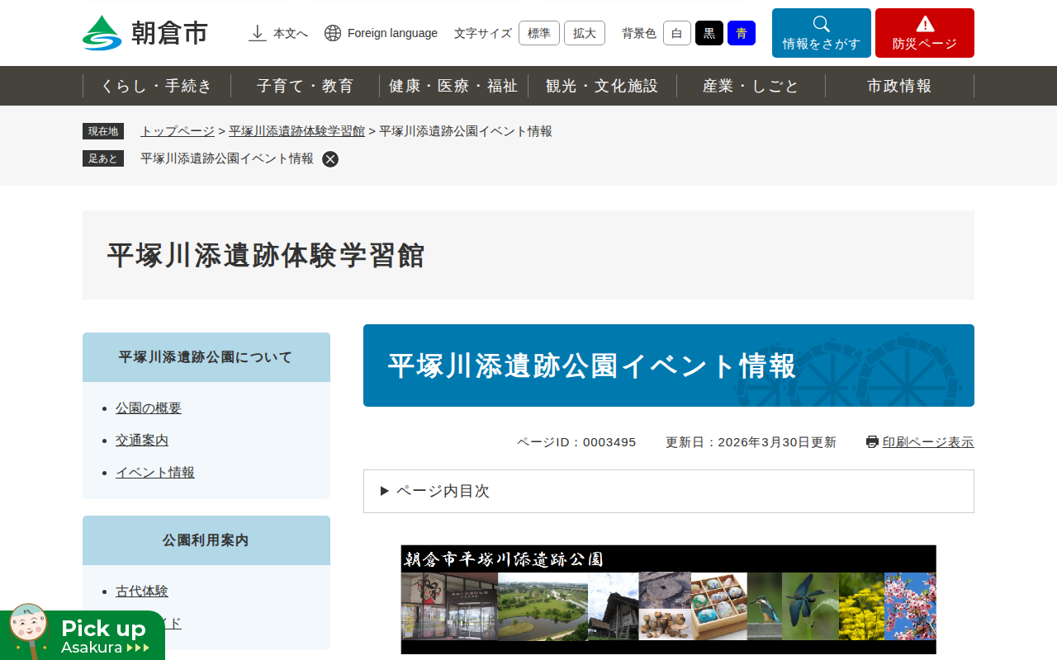This screenshot has width=1057, height=660.
Task: Select the black 黒 background swatch
Action: pos(709,33)
